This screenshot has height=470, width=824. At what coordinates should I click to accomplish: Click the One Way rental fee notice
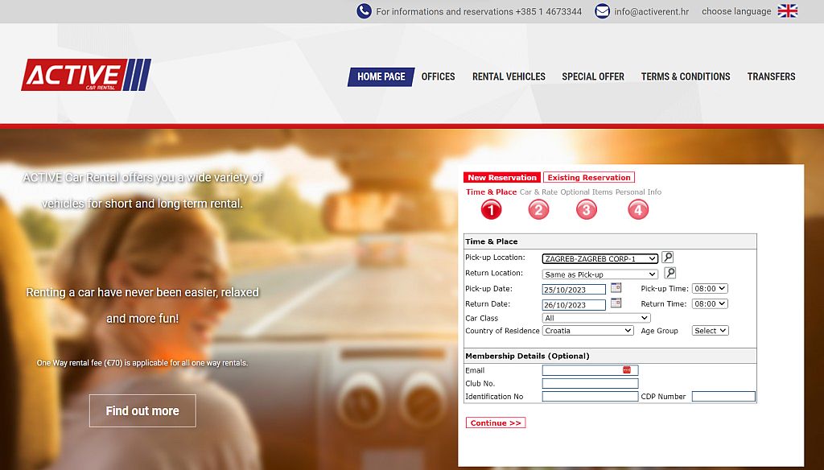point(142,363)
